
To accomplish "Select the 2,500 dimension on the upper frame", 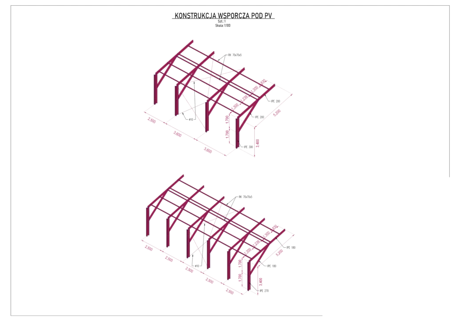I will 152,119.
